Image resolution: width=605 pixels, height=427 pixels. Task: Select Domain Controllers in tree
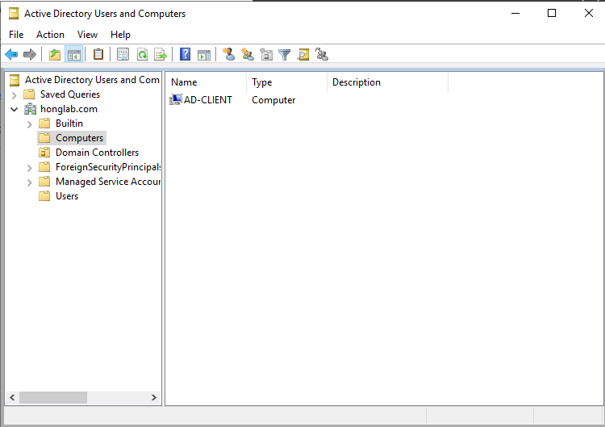click(97, 153)
